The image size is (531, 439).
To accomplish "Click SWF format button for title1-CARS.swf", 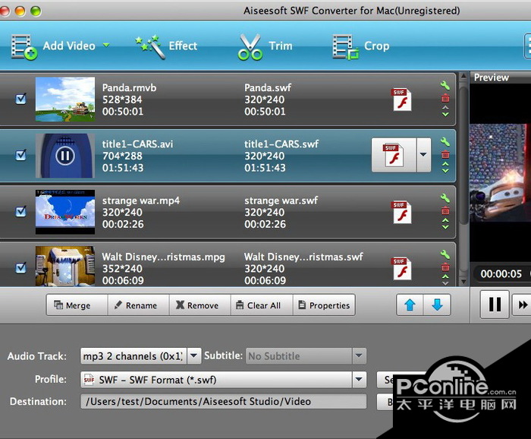I will click(x=394, y=155).
